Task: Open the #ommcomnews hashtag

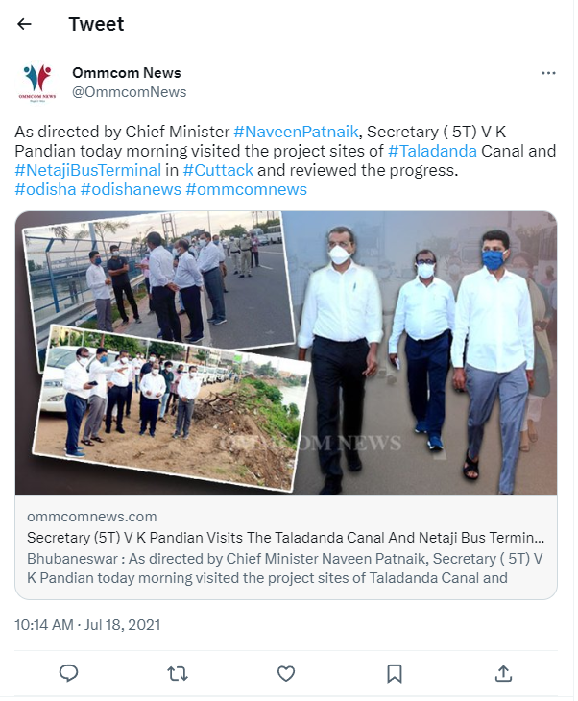Action: coord(247,189)
